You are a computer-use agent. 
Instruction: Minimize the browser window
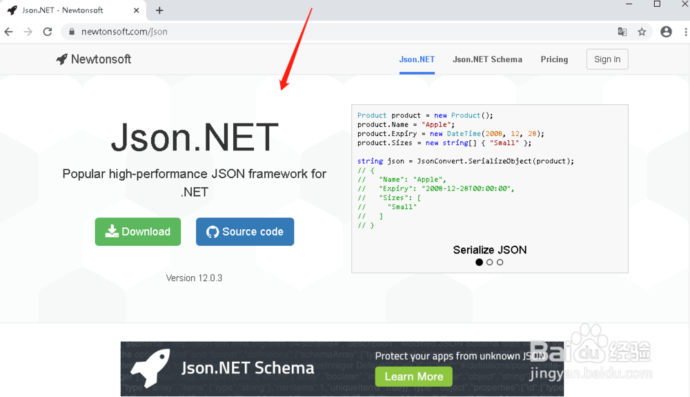point(629,4)
